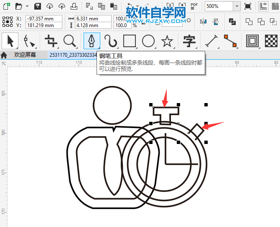
Task: Click the 500% zoom level field
Action: click(219, 6)
